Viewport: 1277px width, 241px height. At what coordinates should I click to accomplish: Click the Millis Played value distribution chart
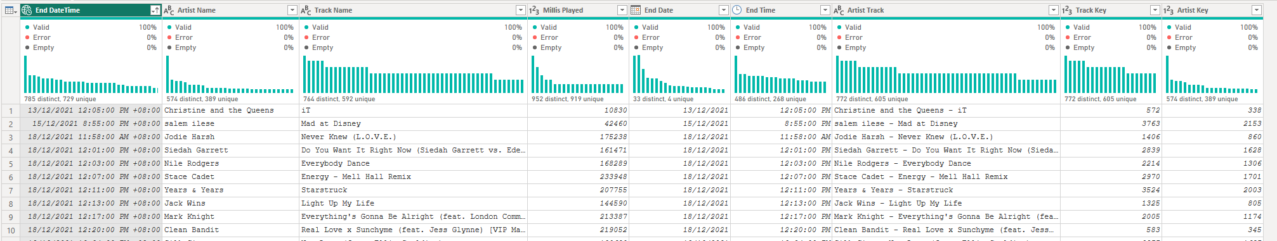pyautogui.click(x=578, y=75)
